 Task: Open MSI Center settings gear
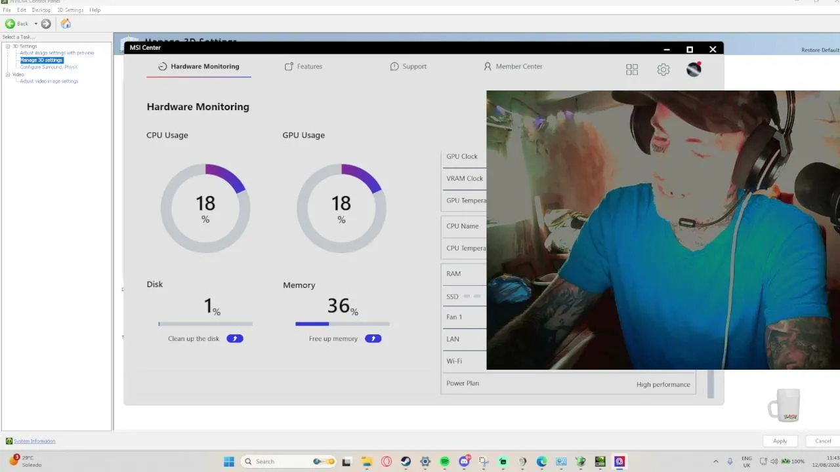click(663, 69)
